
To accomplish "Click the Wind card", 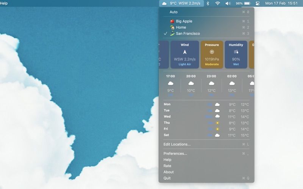I will [x=185, y=54].
